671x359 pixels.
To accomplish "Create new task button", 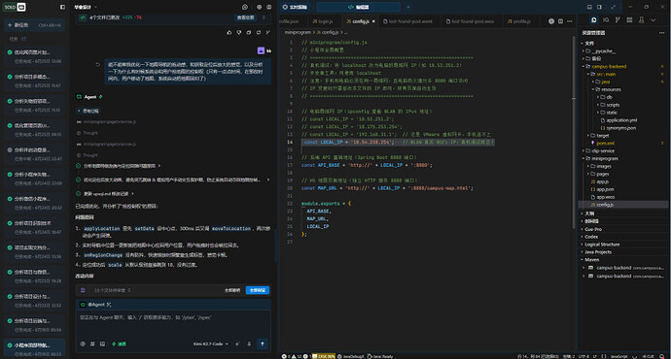I will coord(34,25).
